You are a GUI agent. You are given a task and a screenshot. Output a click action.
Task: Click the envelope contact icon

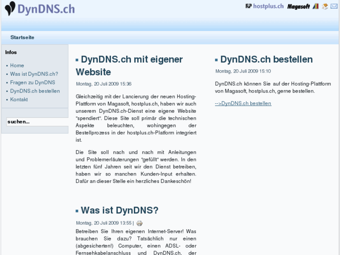point(334,6)
